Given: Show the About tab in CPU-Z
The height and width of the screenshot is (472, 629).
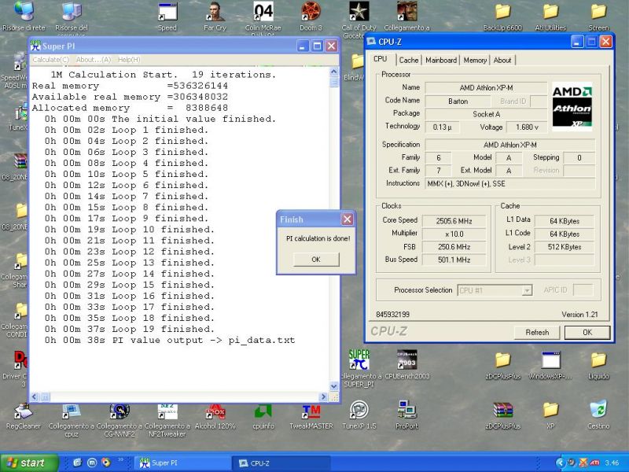Looking at the screenshot, I should 502,61.
